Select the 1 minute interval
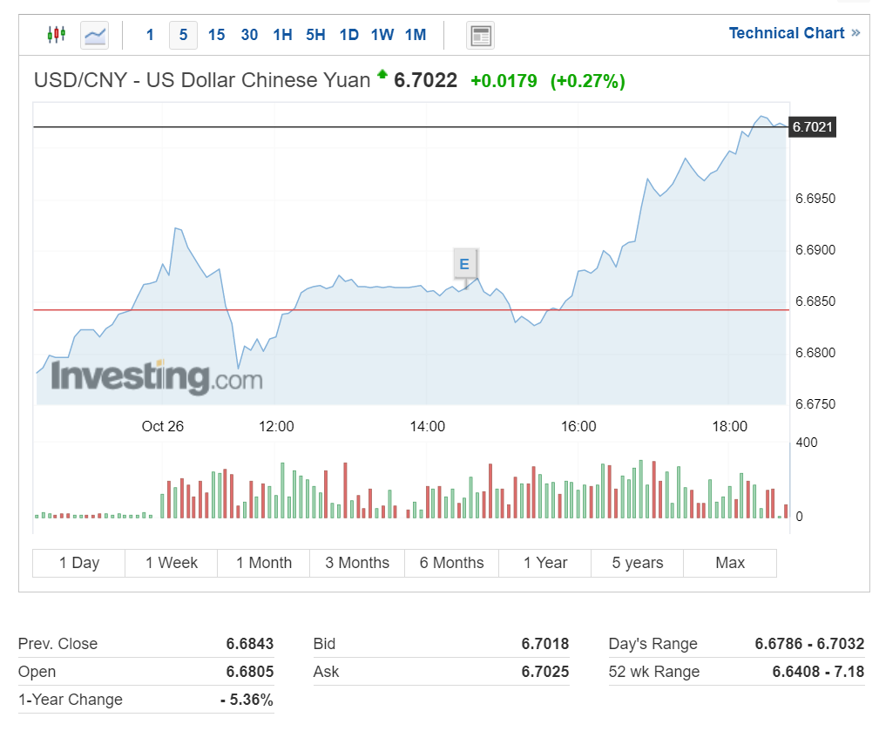Viewport: 879px width, 731px height. (150, 35)
